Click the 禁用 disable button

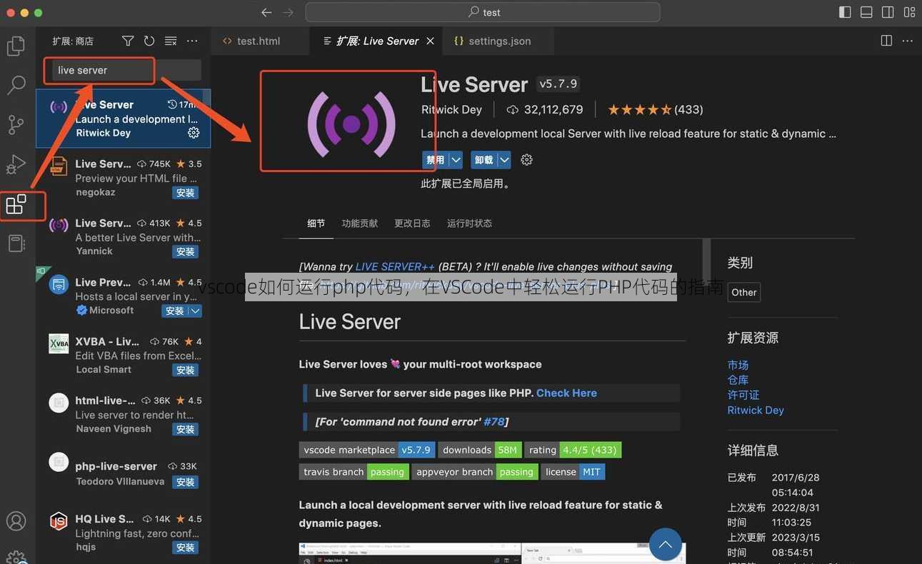pyautogui.click(x=435, y=160)
